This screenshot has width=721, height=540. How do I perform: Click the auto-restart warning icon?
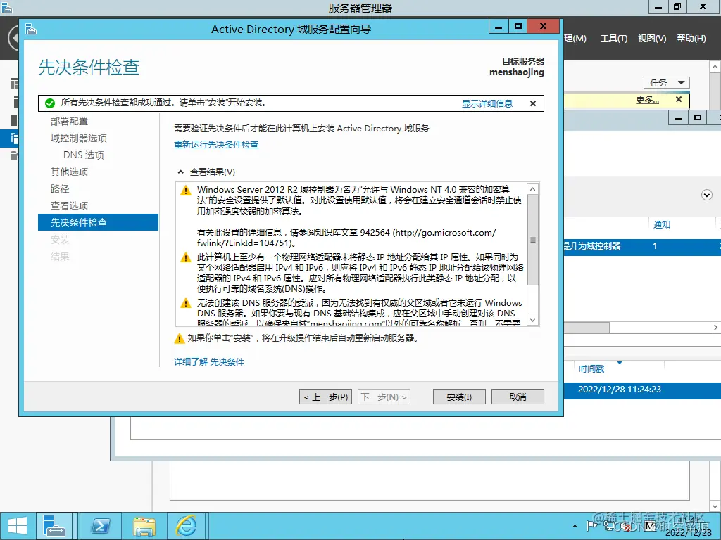coord(180,339)
